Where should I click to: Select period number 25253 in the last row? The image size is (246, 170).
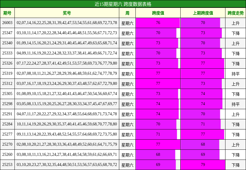[x=8, y=164]
